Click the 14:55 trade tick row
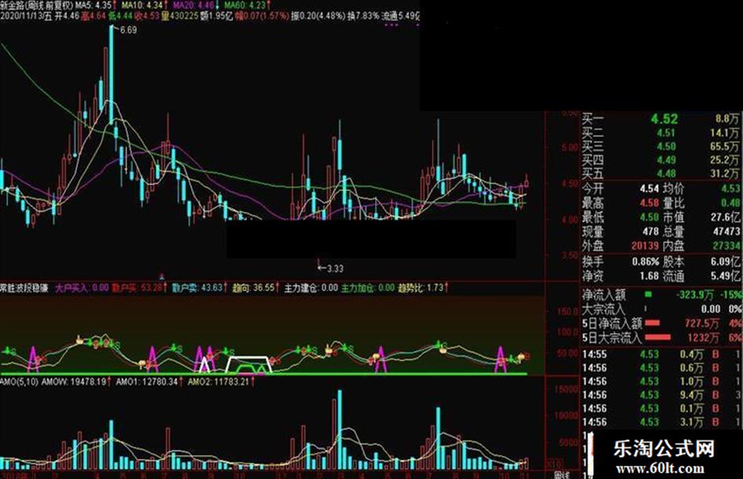The height and width of the screenshot is (479, 743). 662,354
